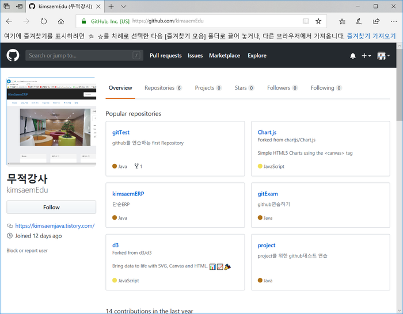Click the browser forward arrow

(x=26, y=21)
